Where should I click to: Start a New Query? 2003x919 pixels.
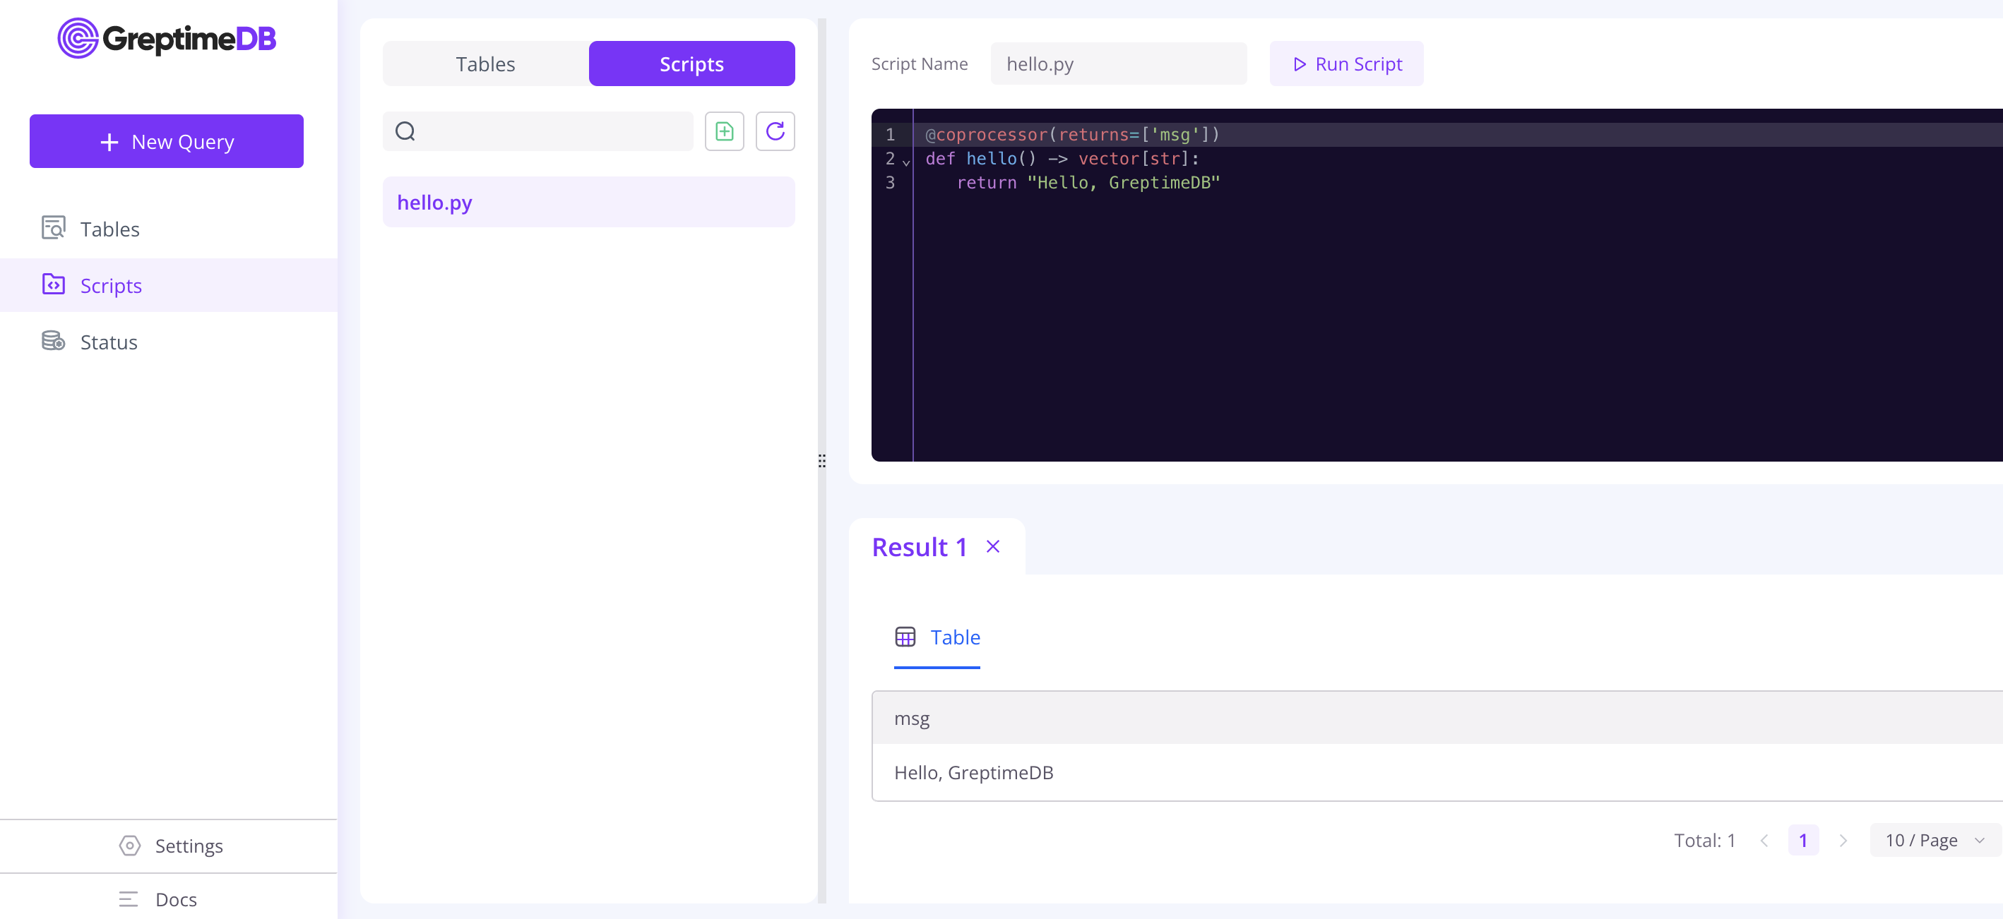coord(165,141)
